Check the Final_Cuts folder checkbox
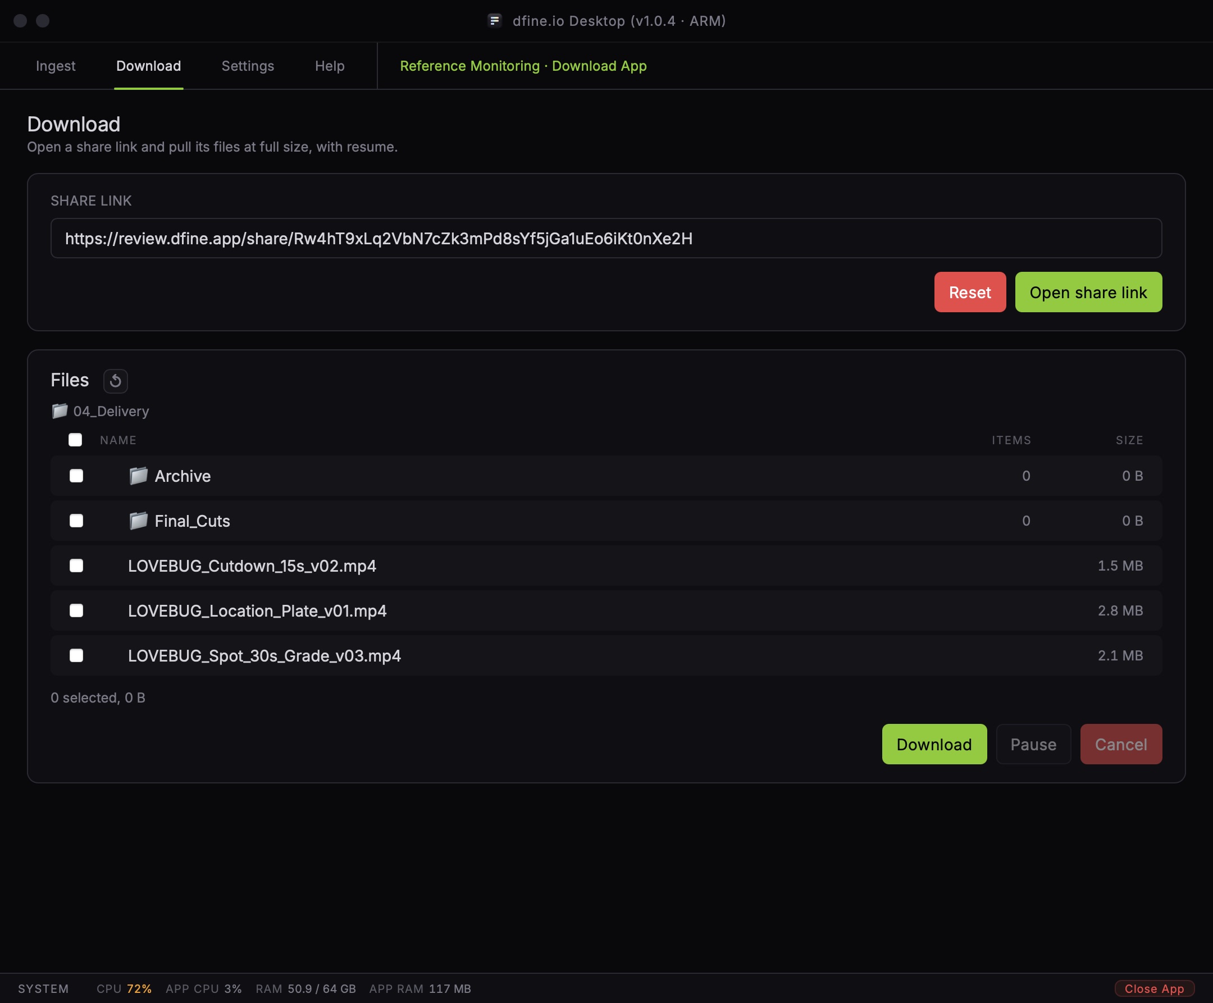 pos(76,521)
